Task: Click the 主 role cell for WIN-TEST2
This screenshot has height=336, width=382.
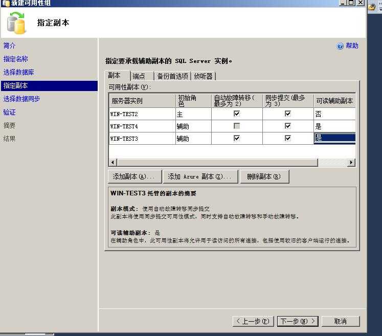Action: tap(193, 114)
